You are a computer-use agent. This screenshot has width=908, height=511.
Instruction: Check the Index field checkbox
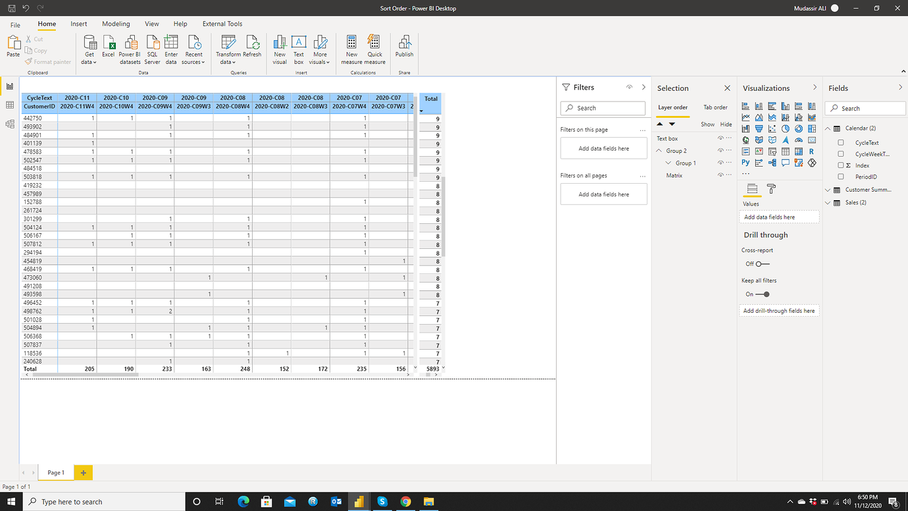pyautogui.click(x=840, y=165)
